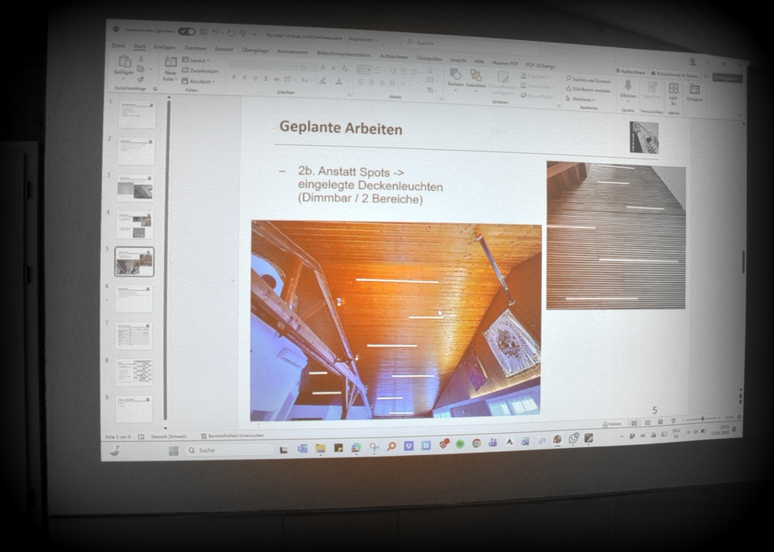Click the undo arrow in title bar

pos(215,32)
